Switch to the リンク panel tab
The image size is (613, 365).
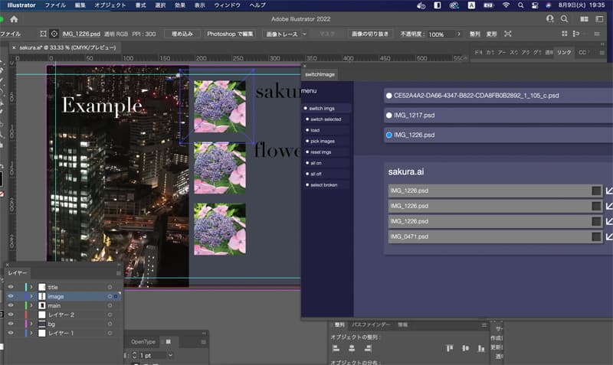[564, 52]
